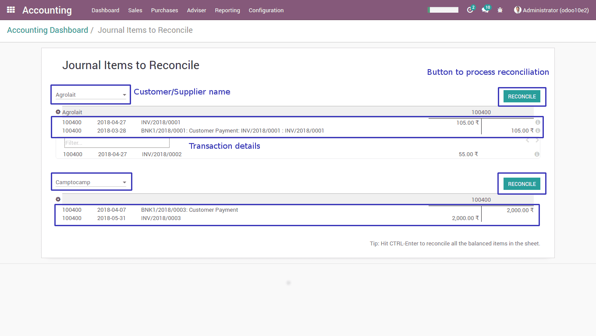Screen dimensions: 596x336
Task: Click info icon on BNK1/2018/0001 payment line
Action: pyautogui.click(x=538, y=130)
